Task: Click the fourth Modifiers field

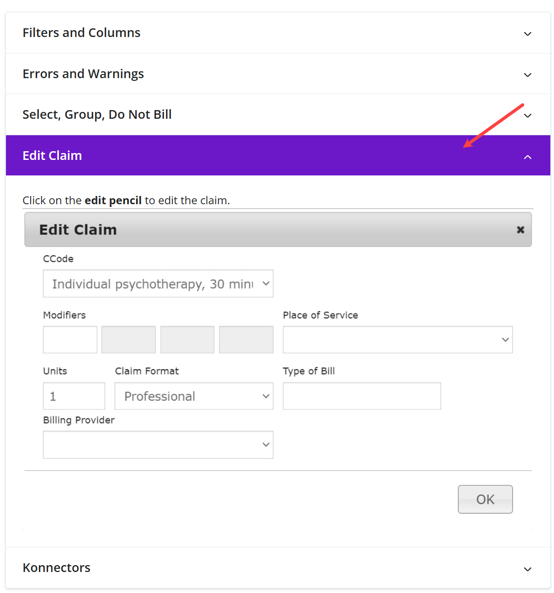Action: pyautogui.click(x=246, y=339)
